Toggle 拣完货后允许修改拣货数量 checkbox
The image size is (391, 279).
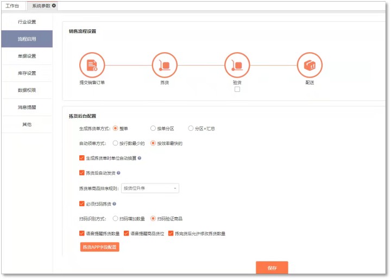171,234
